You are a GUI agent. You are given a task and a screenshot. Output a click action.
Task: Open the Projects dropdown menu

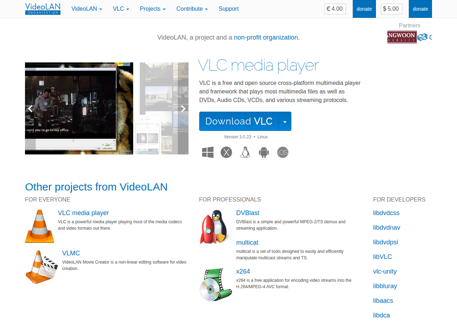click(x=153, y=9)
